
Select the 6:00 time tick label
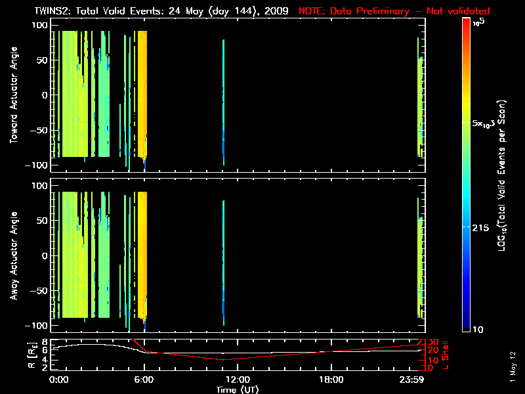point(144,380)
